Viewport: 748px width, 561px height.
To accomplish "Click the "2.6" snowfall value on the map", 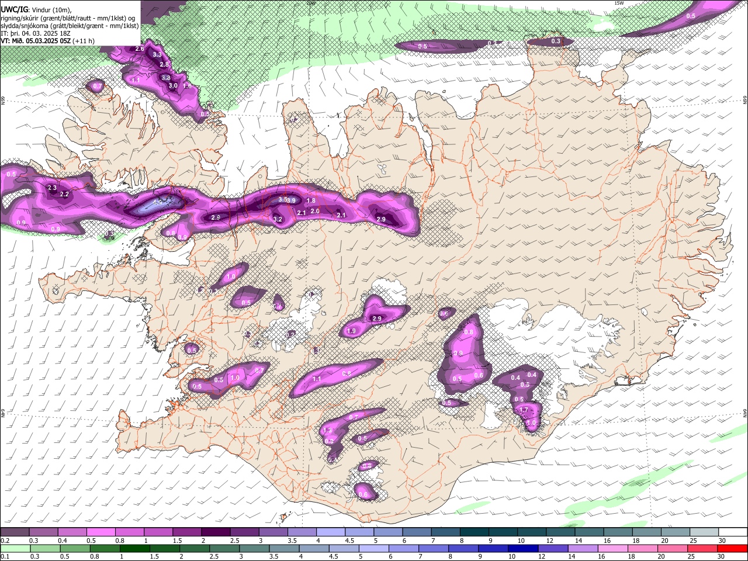I will (x=140, y=49).
